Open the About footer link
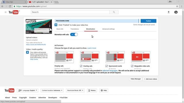This screenshot has width=184, height=103. [7, 98]
